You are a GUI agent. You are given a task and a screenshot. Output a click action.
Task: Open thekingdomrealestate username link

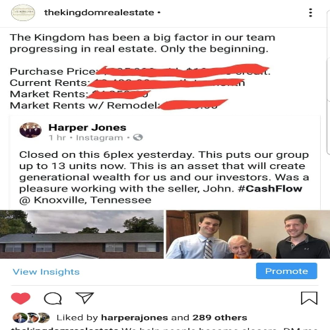click(x=99, y=13)
